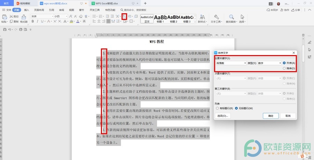Switch to WPS Excel教程.xlsx document tab
The width and height of the screenshot is (314, 160).
pyautogui.click(x=115, y=3)
